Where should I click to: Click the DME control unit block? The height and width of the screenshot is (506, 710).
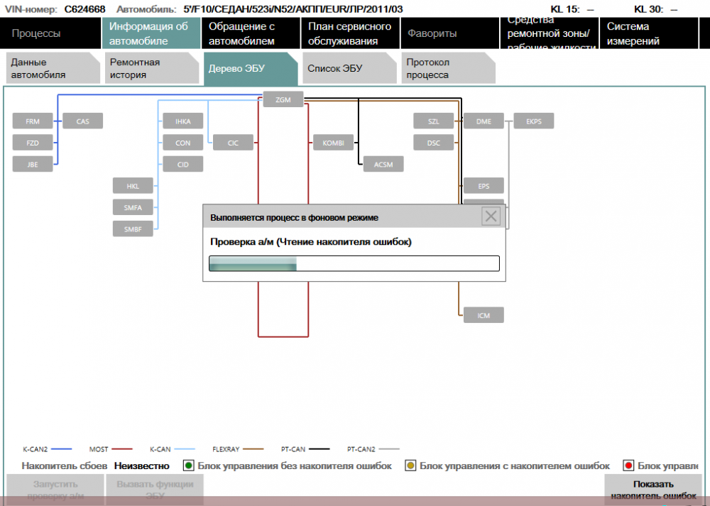(x=484, y=121)
